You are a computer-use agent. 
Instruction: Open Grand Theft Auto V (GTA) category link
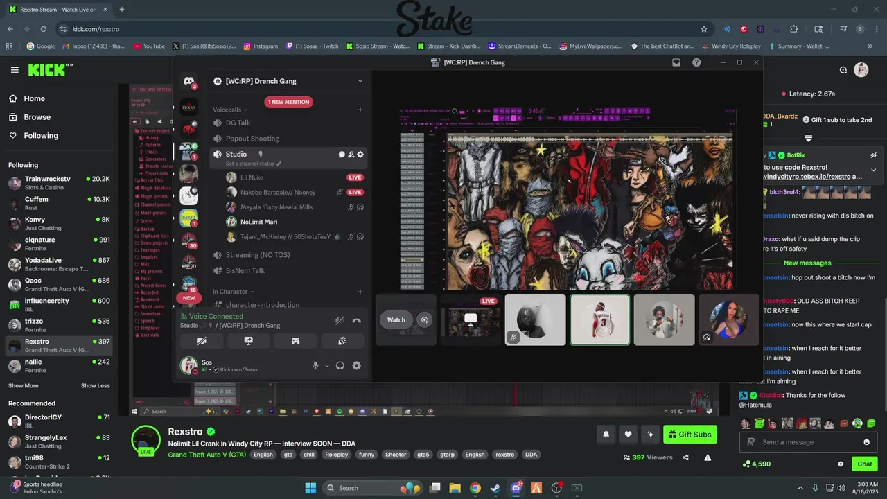pyautogui.click(x=207, y=455)
